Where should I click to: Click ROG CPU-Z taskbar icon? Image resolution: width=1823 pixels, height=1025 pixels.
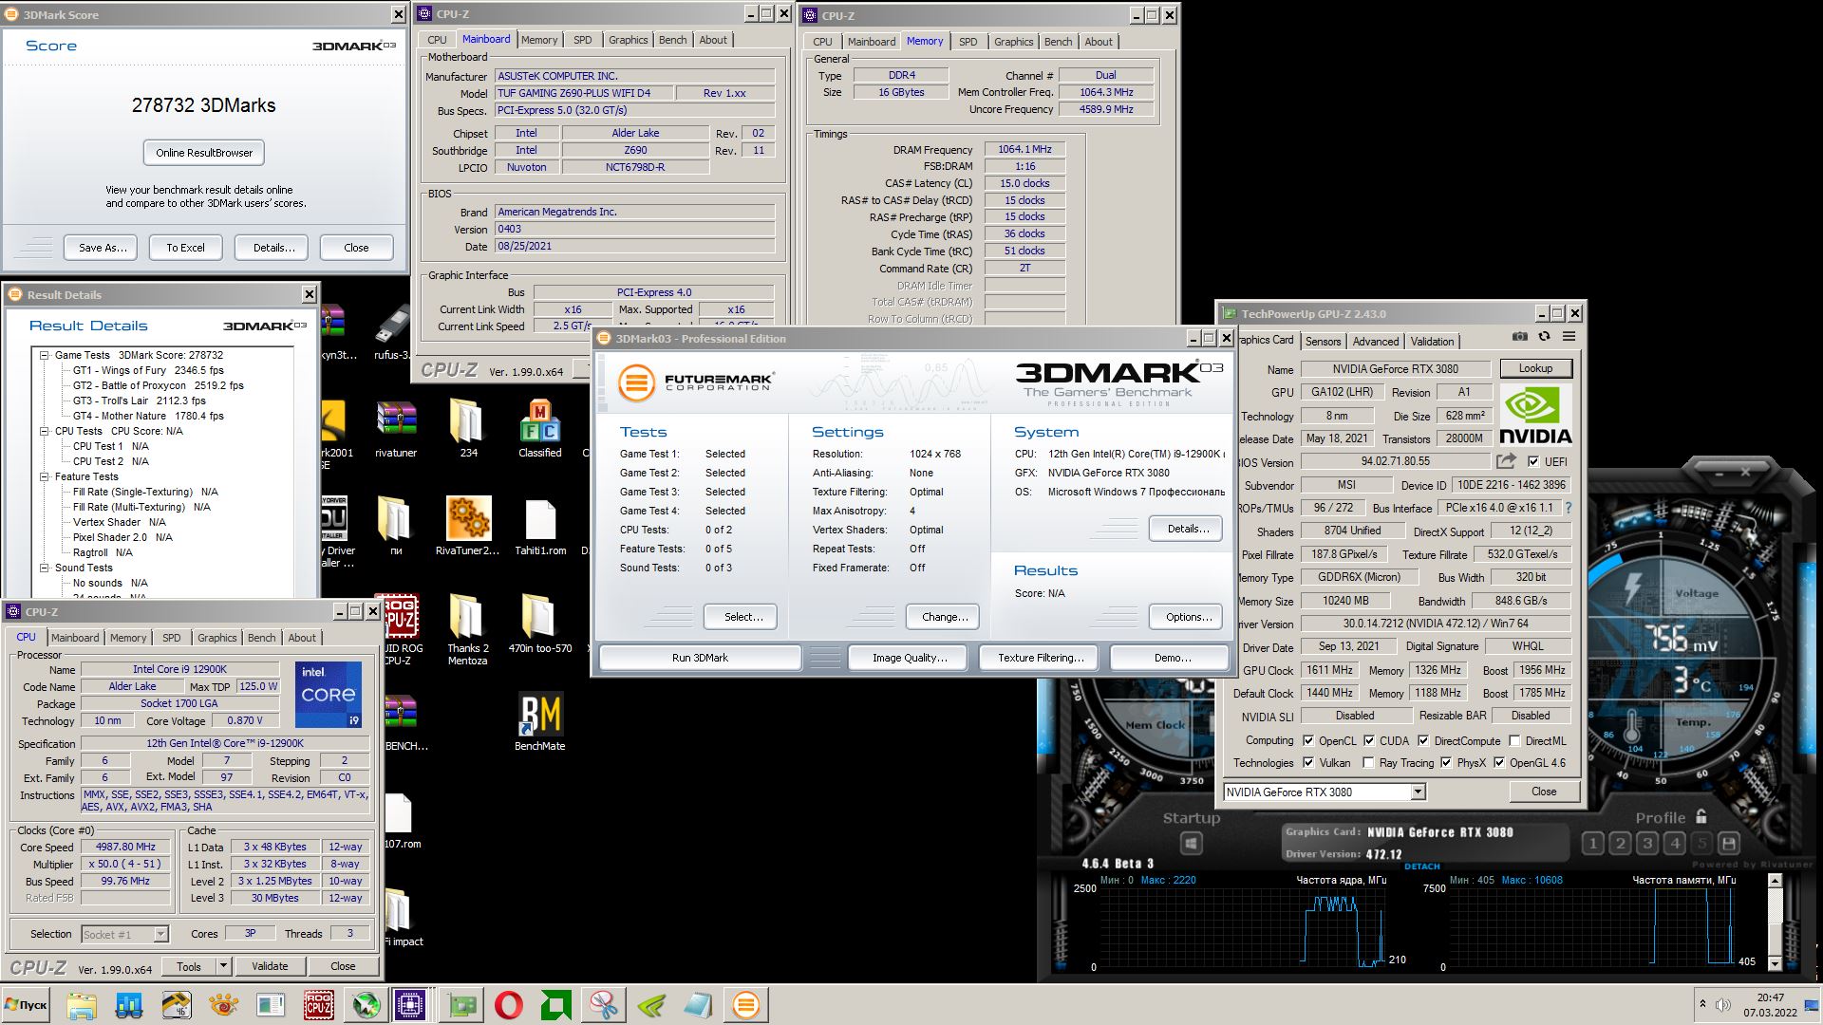click(318, 1005)
